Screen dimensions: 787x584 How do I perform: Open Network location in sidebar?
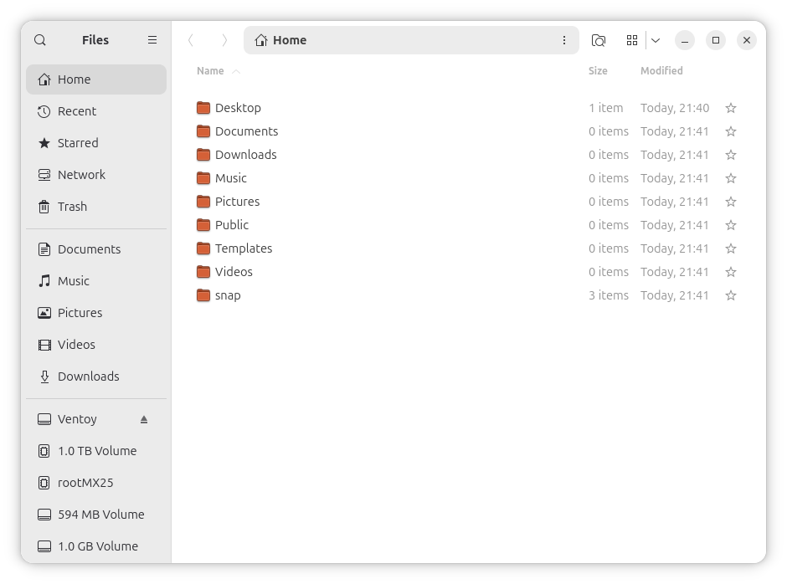[81, 175]
